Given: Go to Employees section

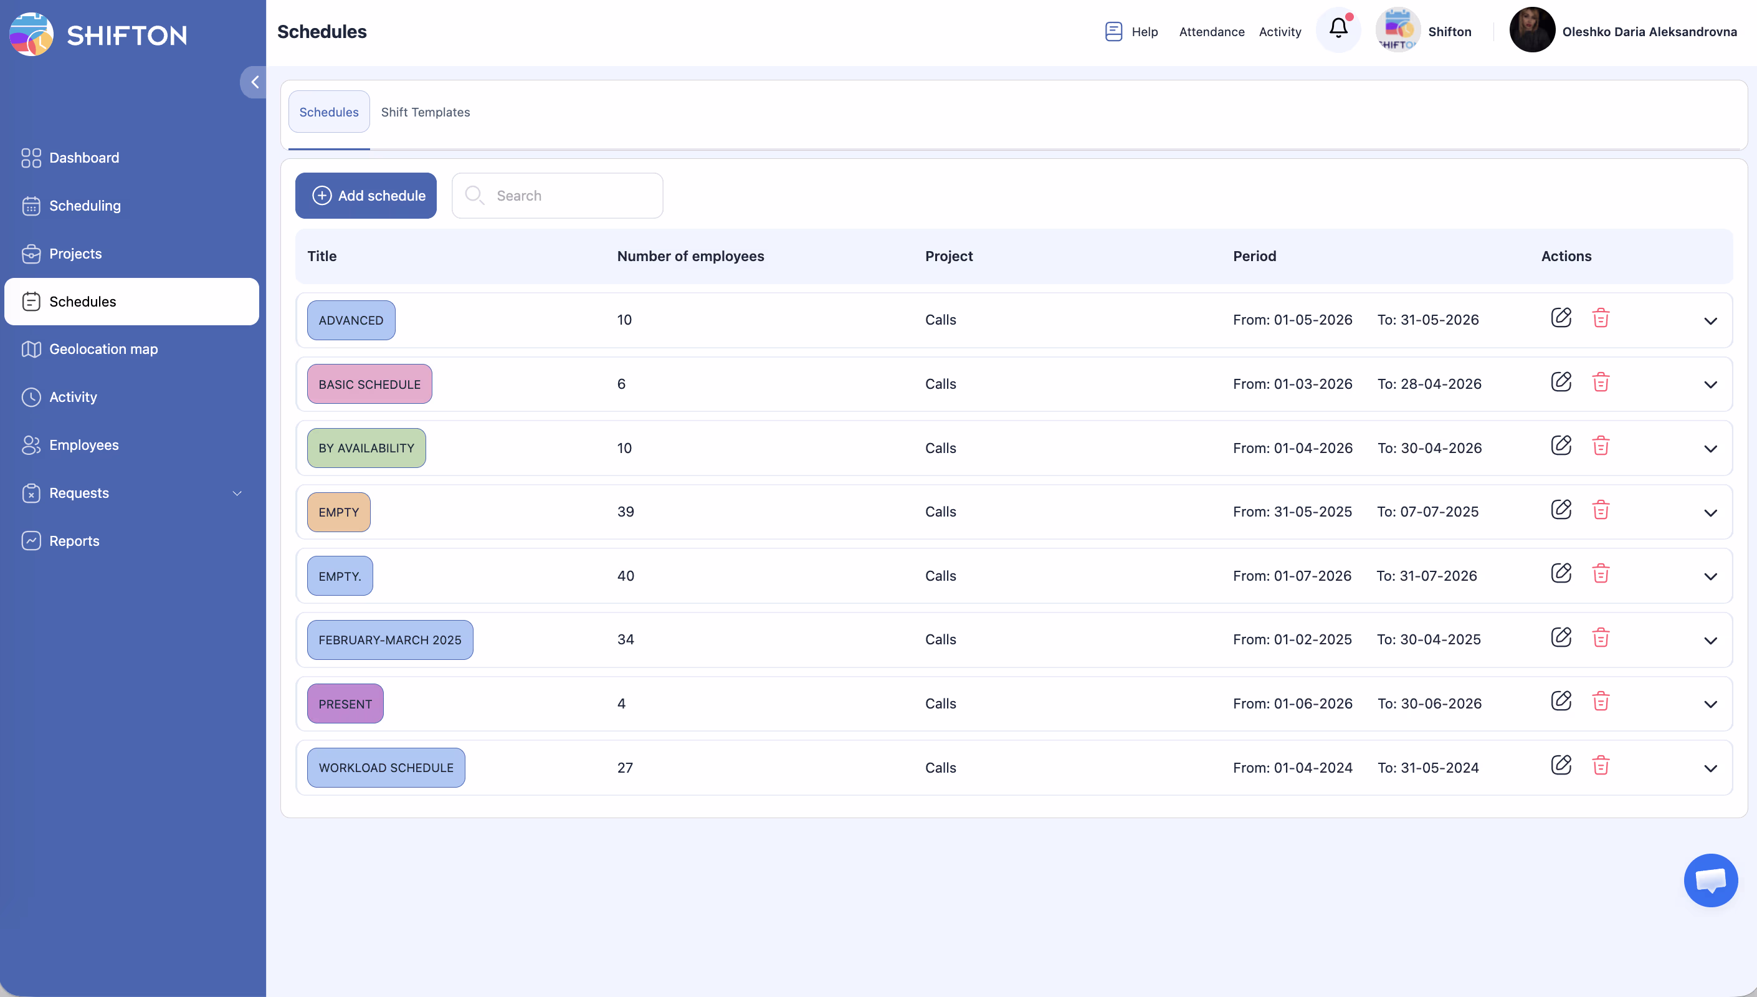Looking at the screenshot, I should click(x=83, y=445).
